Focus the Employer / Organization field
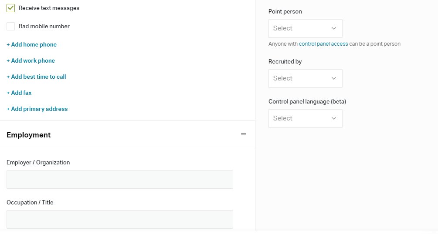The image size is (438, 234). click(120, 179)
